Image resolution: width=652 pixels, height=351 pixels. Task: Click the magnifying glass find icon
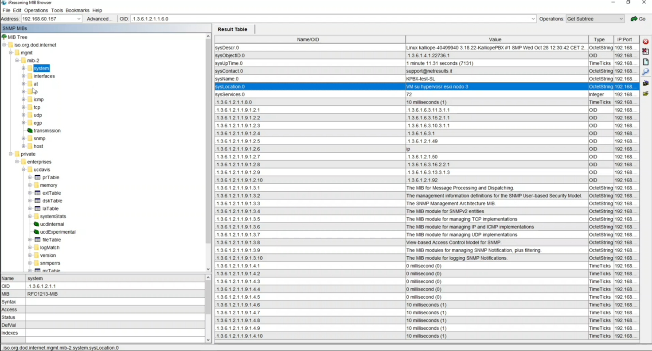[x=645, y=72]
